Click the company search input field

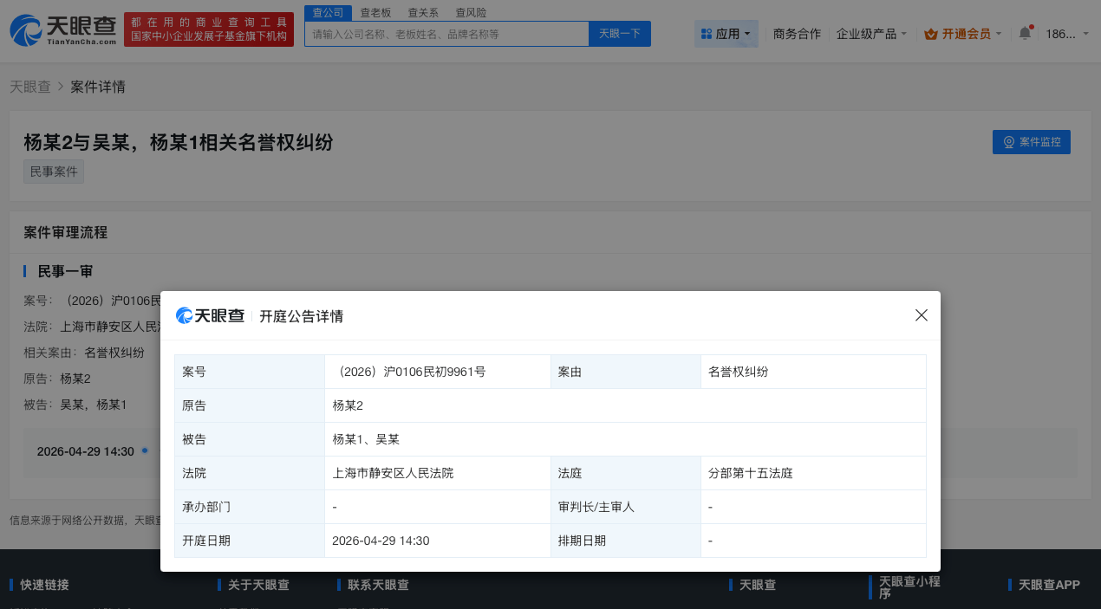[446, 33]
